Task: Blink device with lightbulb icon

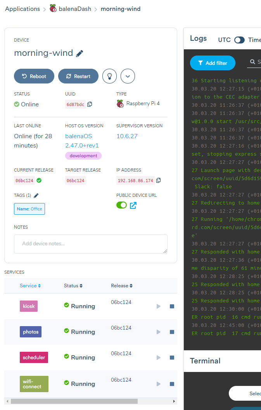Action: (109, 76)
